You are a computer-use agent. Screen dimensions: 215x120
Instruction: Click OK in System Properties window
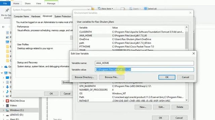click(x=51, y=94)
